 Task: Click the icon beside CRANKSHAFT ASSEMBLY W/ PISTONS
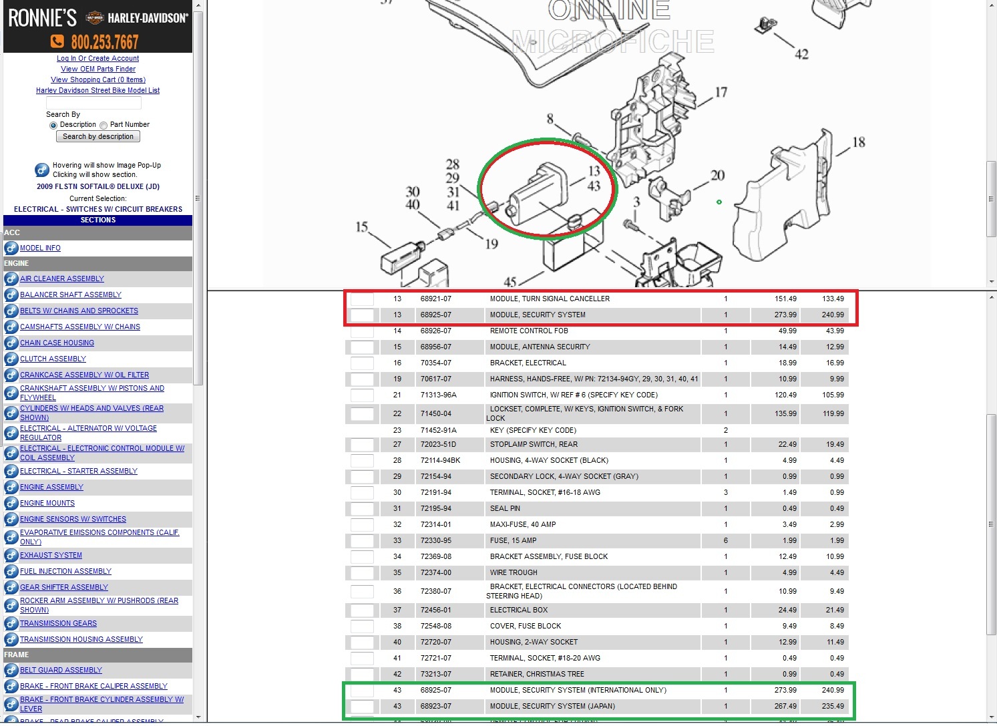pyautogui.click(x=11, y=393)
